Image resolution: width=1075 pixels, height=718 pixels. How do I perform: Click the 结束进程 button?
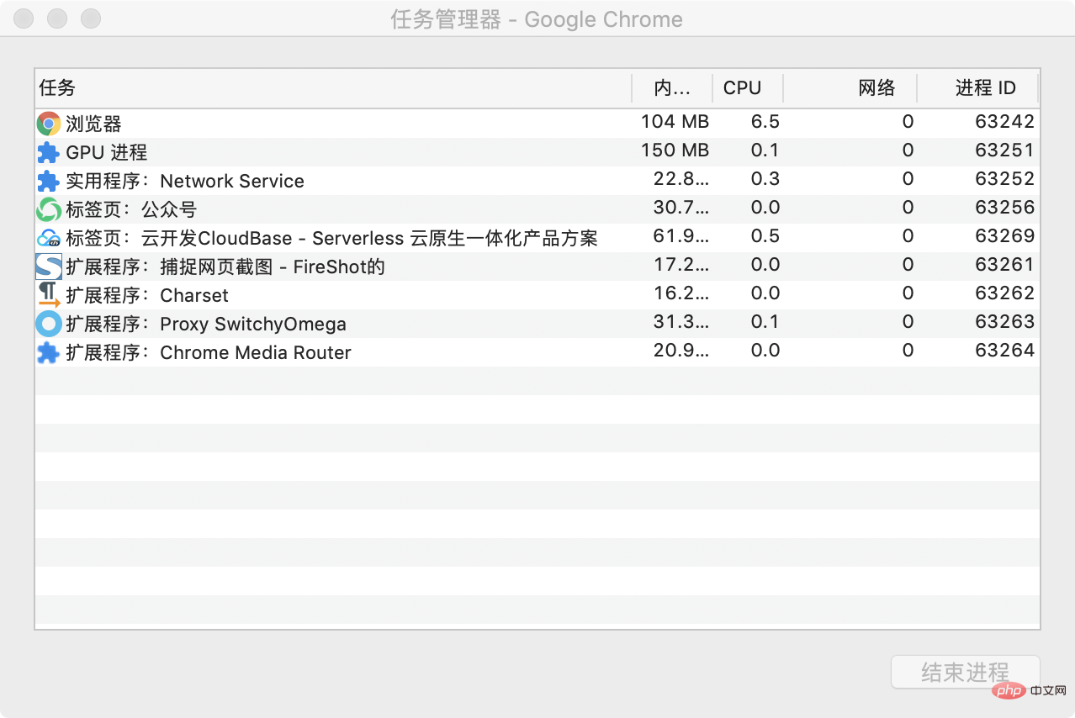pyautogui.click(x=966, y=673)
